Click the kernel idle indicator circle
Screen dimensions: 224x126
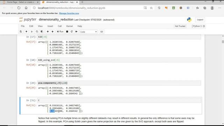204,26
